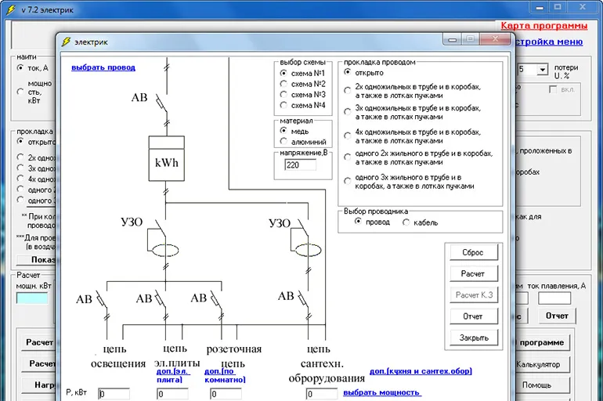Select схема №2 radio button
The image size is (603, 401).
coord(283,84)
